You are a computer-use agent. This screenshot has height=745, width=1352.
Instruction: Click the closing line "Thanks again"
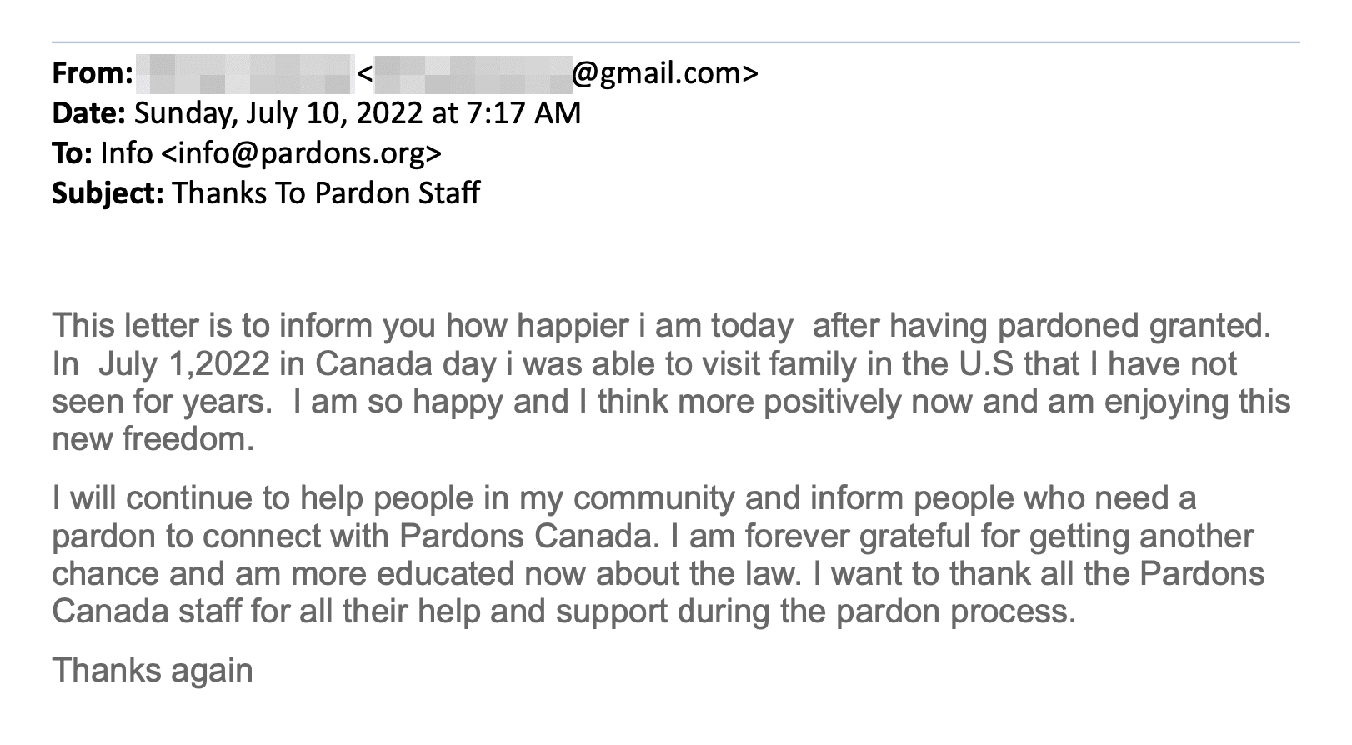(153, 670)
